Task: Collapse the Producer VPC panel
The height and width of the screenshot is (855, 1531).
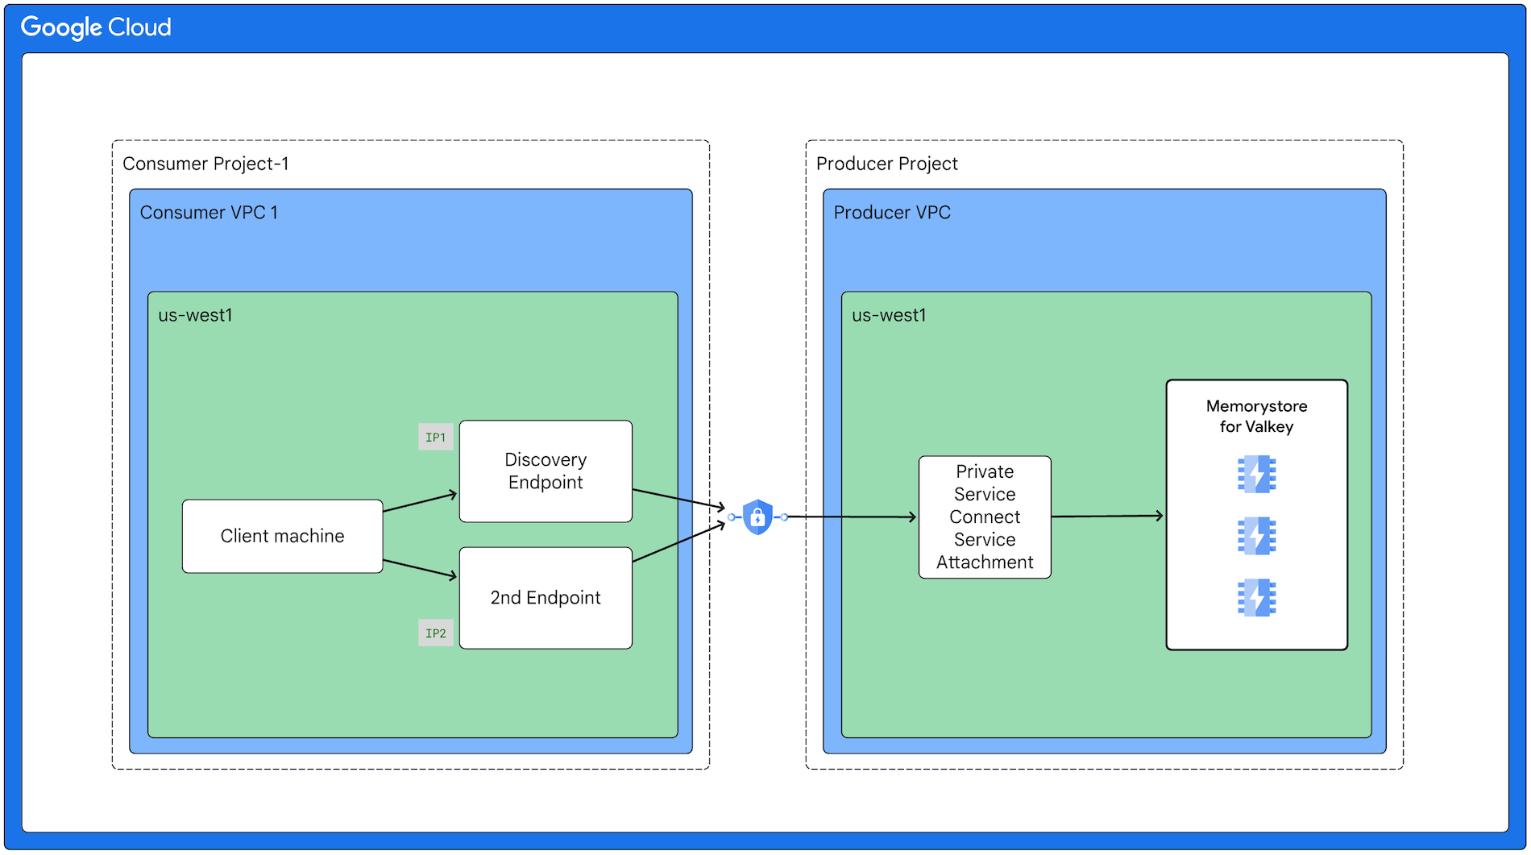Action: click(x=892, y=212)
